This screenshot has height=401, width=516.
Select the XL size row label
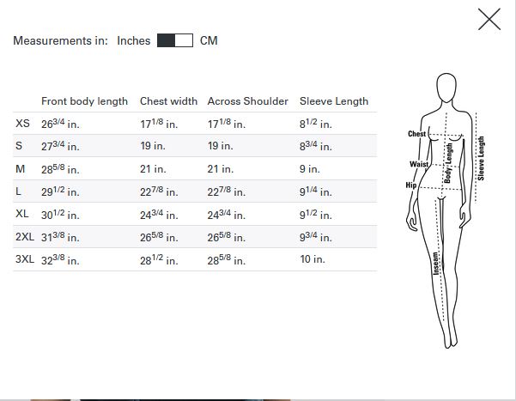coord(22,214)
